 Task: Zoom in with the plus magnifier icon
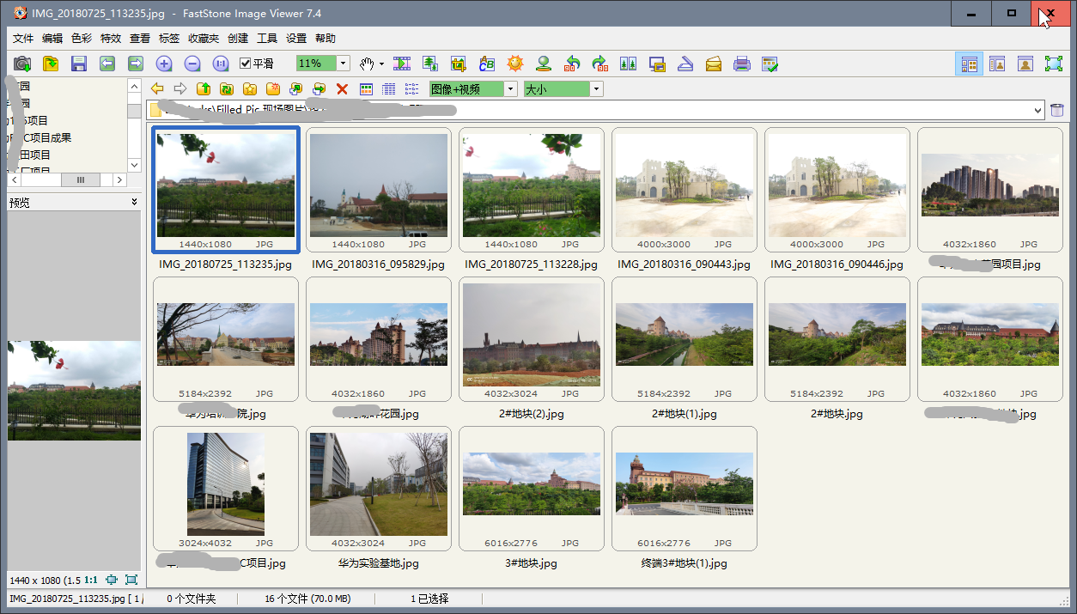(x=164, y=64)
